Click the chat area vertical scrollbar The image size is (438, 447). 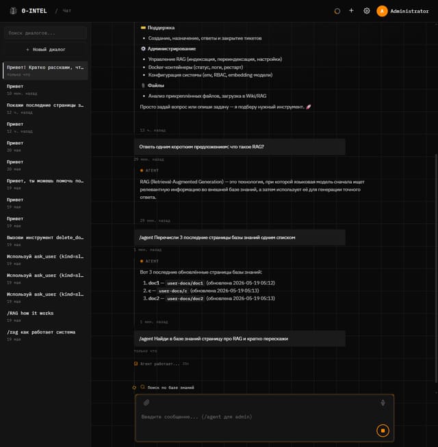(x=436, y=268)
